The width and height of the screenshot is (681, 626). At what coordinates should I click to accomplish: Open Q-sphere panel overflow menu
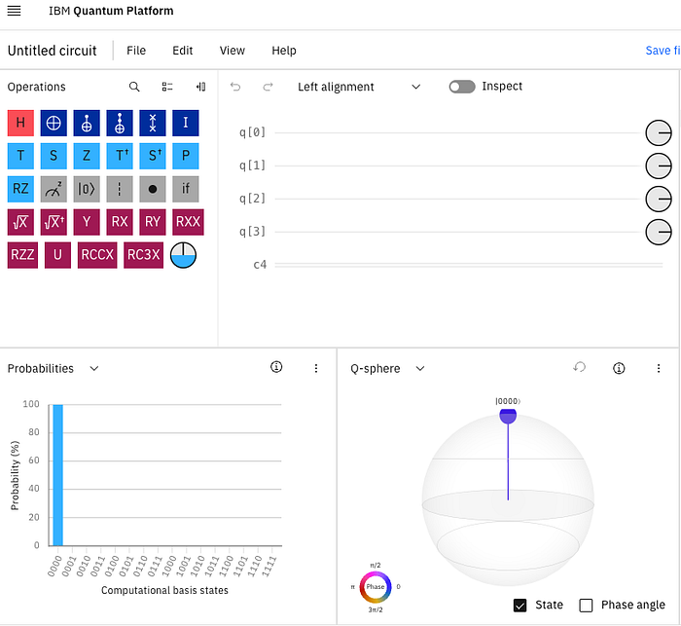click(659, 368)
